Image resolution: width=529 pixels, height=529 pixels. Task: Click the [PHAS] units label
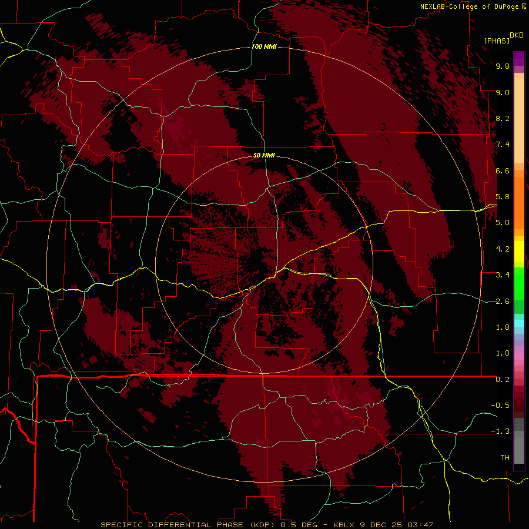(497, 41)
